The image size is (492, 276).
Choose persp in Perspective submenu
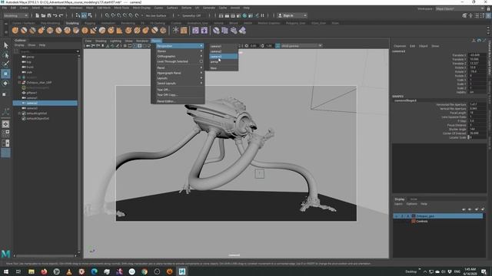[224, 62]
